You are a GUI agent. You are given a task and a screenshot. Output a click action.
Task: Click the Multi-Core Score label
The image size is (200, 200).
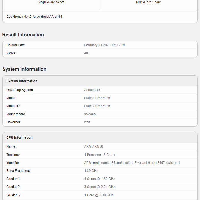pos(148,2)
